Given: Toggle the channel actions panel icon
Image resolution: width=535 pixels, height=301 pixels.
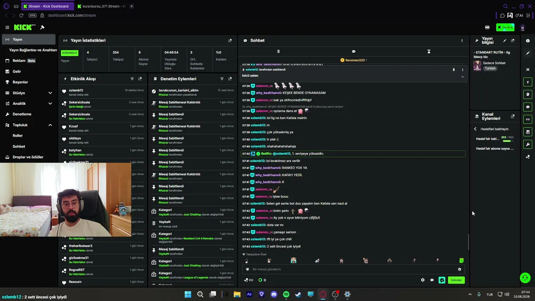Looking at the screenshot, I should [528, 132].
